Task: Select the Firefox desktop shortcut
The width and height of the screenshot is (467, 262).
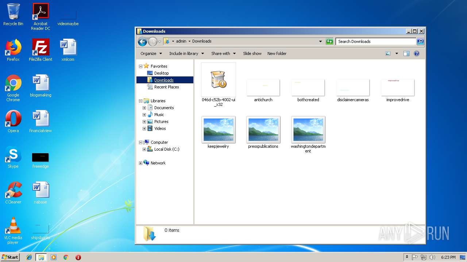Action: pos(13,50)
